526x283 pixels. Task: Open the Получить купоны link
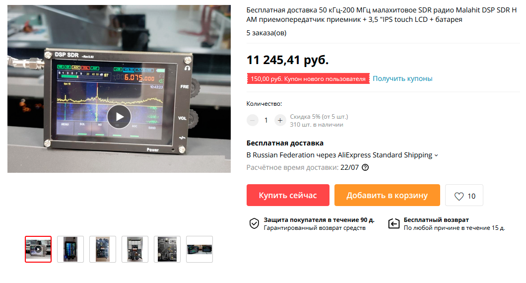[402, 78]
